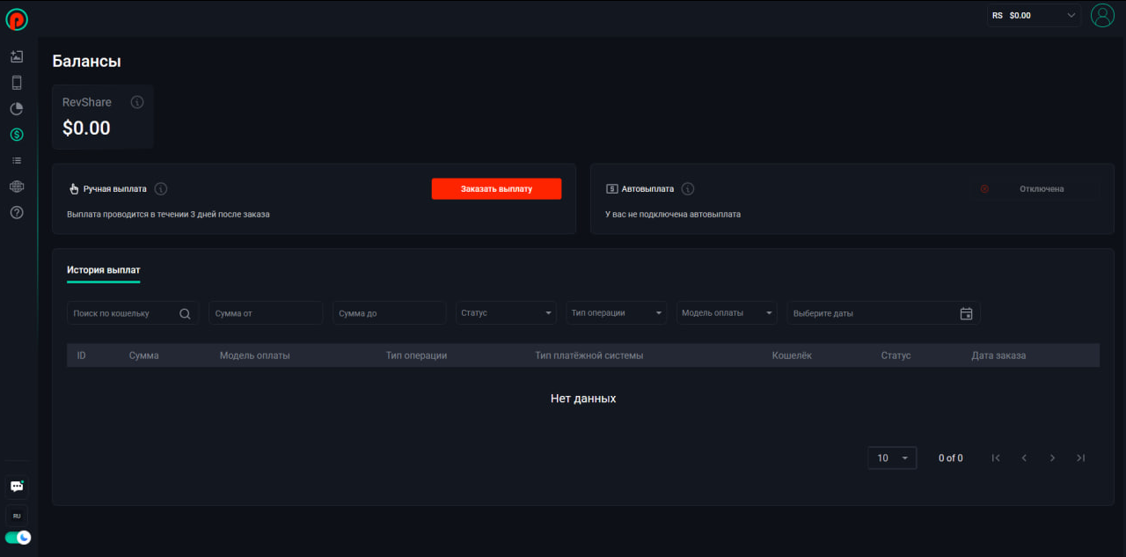Viewport: 1126px width, 557px height.
Task: Open the RS $0.00 balance selector
Action: pyautogui.click(x=1034, y=15)
